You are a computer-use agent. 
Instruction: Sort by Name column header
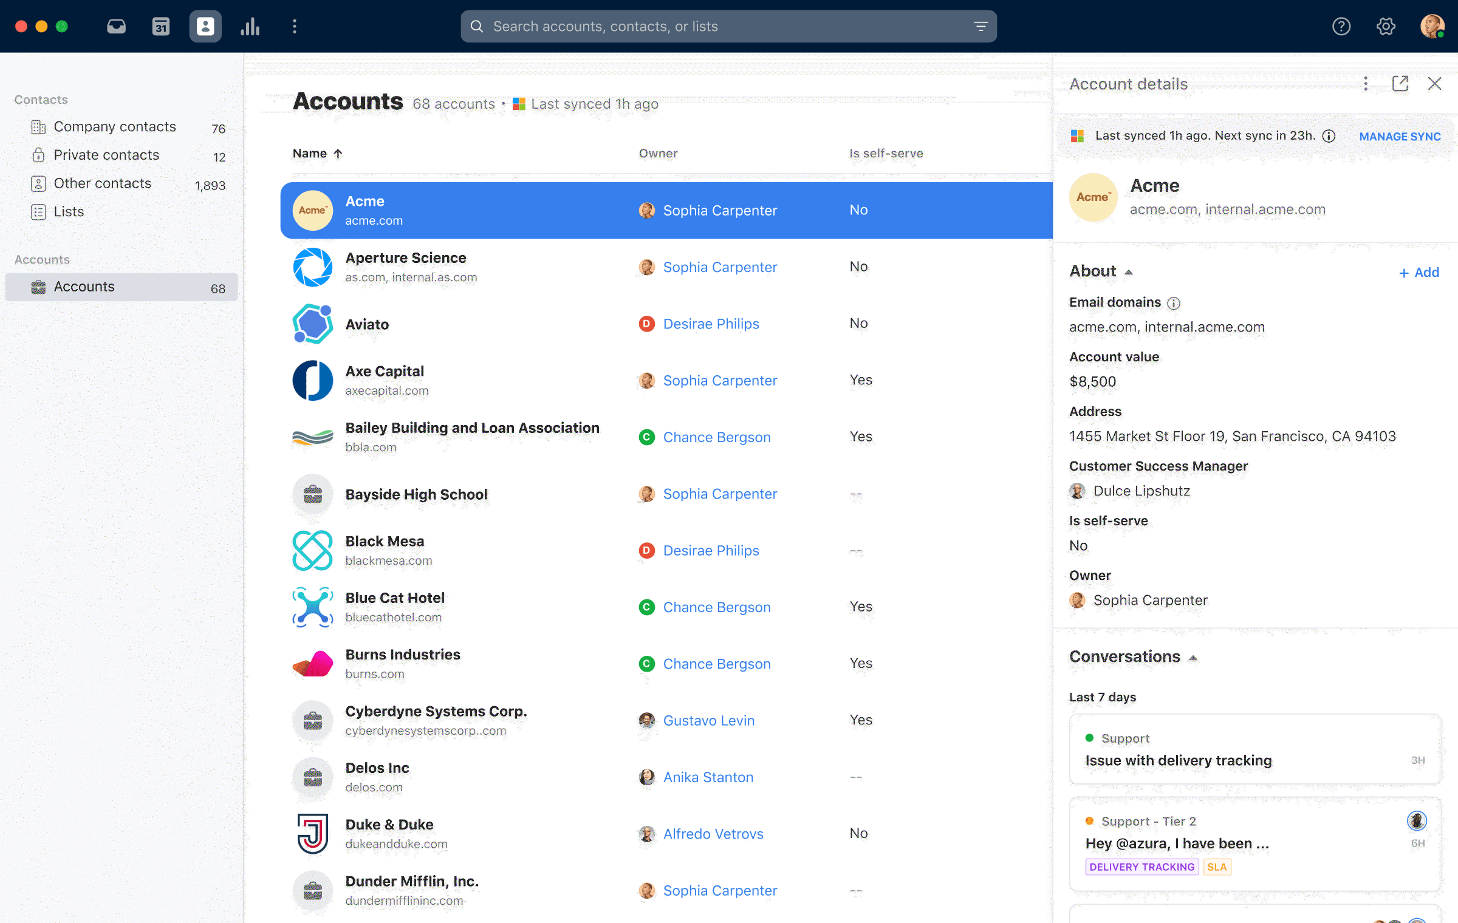point(318,153)
